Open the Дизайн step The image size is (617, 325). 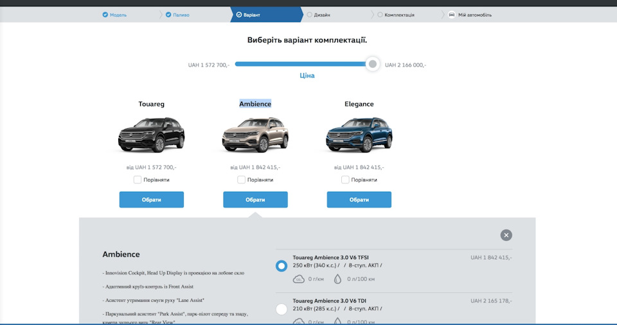[x=318, y=15]
